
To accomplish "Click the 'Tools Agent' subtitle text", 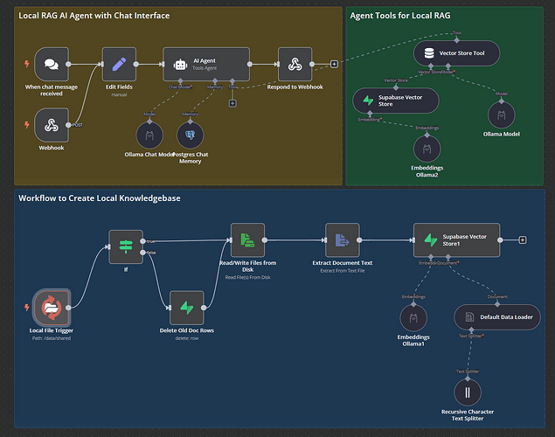I will coord(205,68).
